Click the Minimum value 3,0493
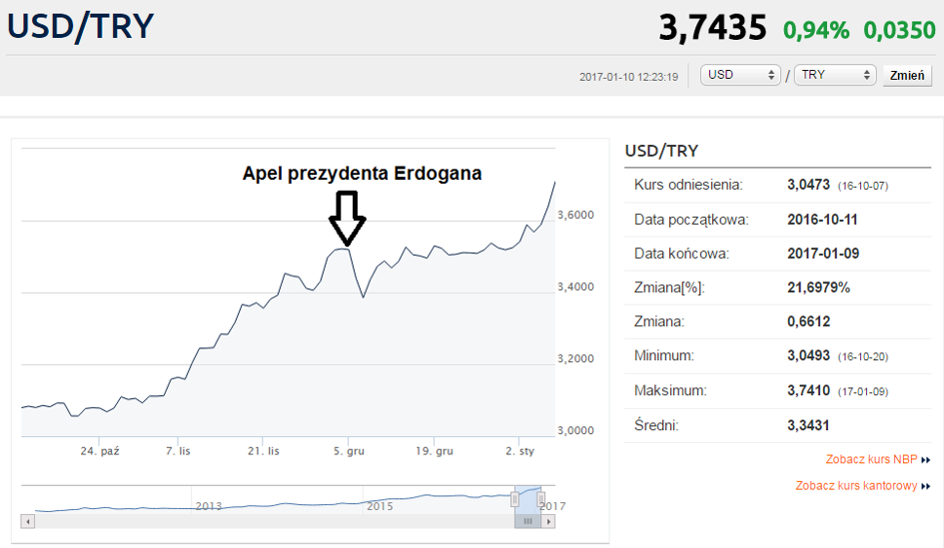944x548 pixels. coord(808,356)
